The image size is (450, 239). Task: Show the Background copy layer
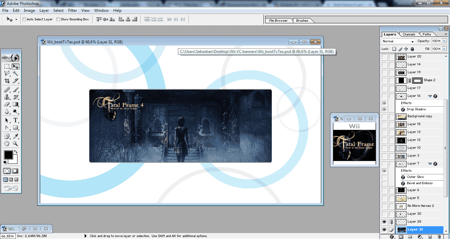point(384,116)
